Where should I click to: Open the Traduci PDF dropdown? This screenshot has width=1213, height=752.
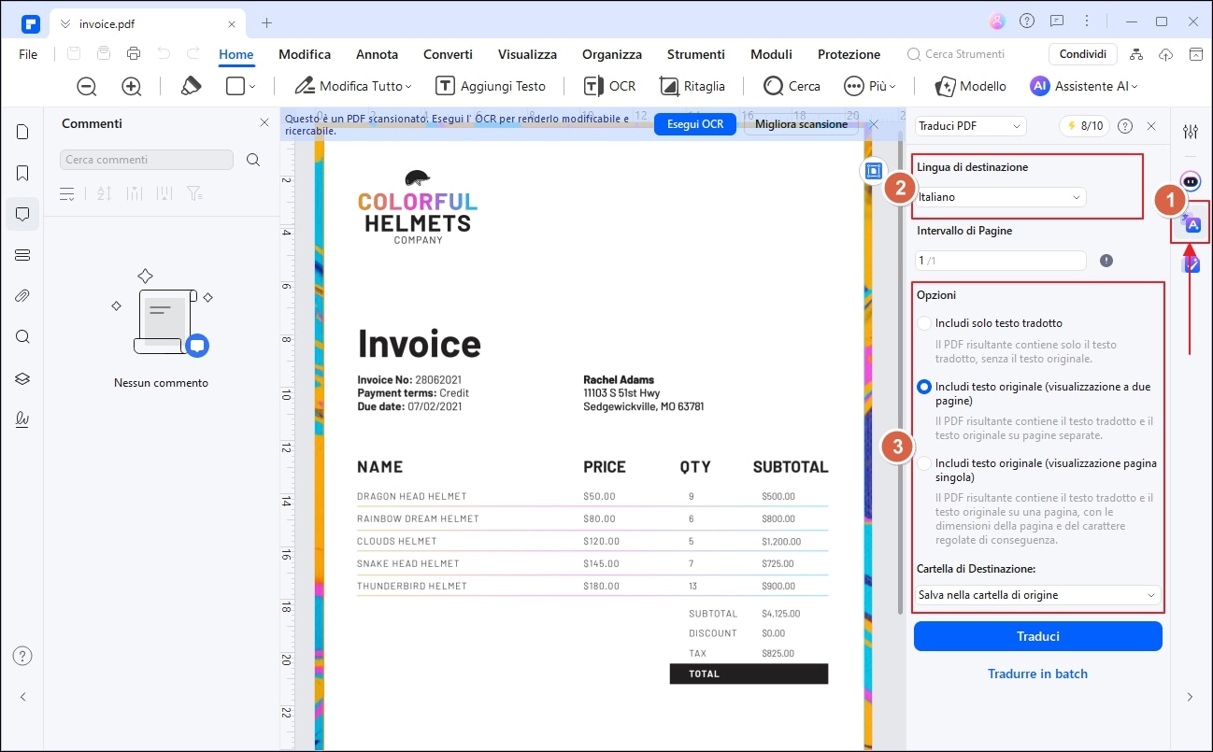click(970, 126)
